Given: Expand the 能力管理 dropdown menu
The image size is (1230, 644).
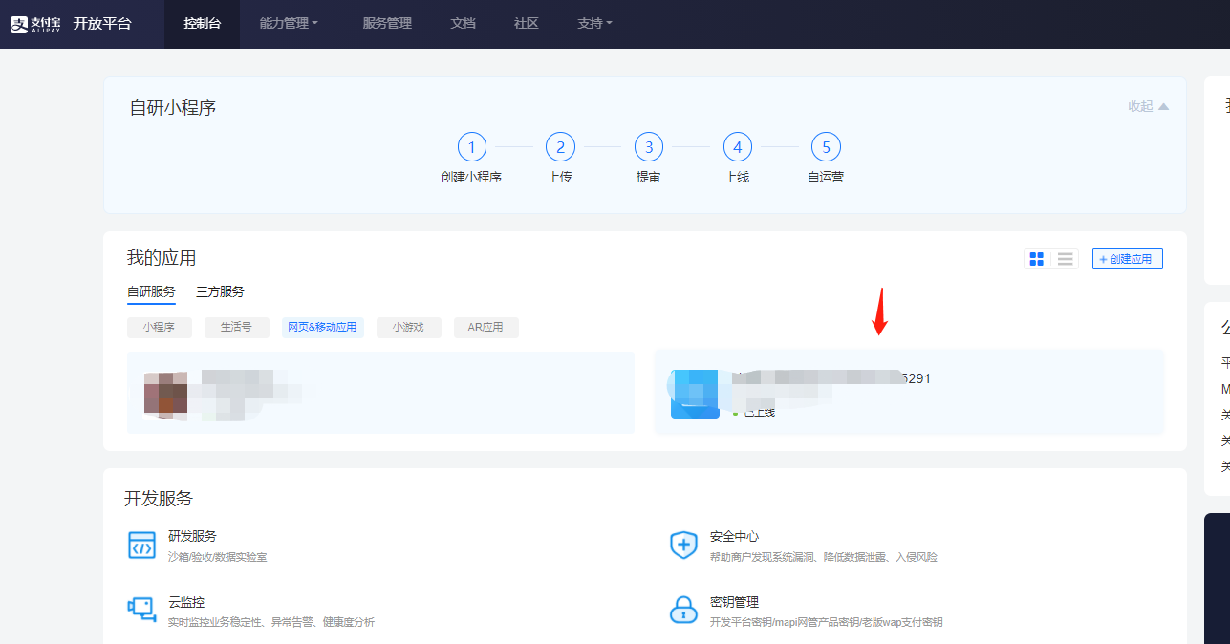Looking at the screenshot, I should [x=289, y=24].
